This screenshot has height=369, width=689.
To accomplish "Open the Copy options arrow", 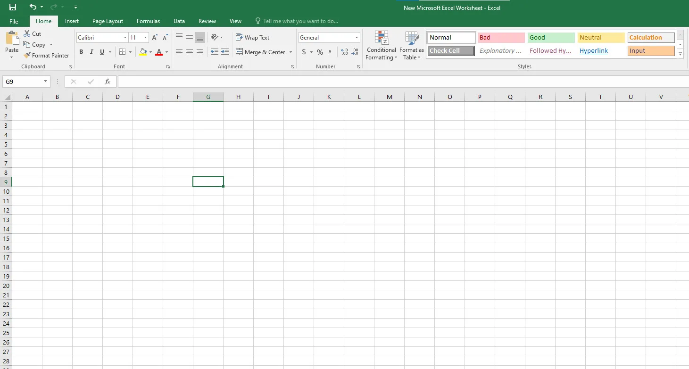I will click(x=51, y=45).
